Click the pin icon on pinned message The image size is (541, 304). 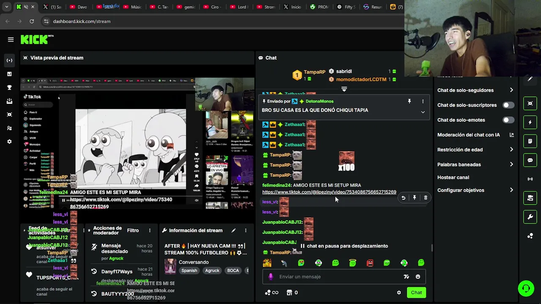[x=409, y=101]
